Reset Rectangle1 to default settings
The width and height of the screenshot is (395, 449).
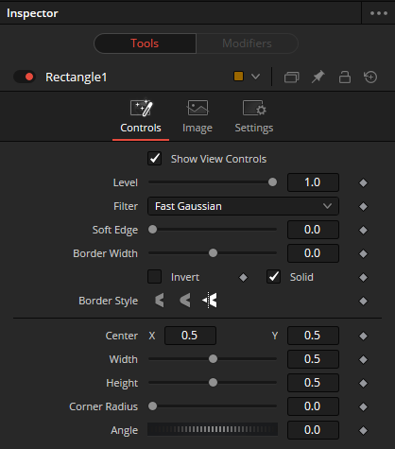pos(370,77)
